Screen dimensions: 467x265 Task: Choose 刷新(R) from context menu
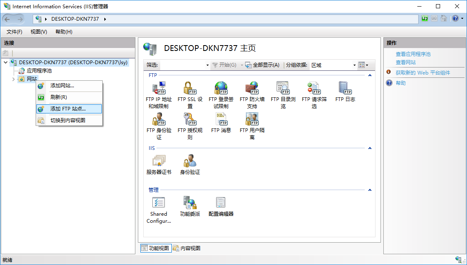pyautogui.click(x=69, y=97)
